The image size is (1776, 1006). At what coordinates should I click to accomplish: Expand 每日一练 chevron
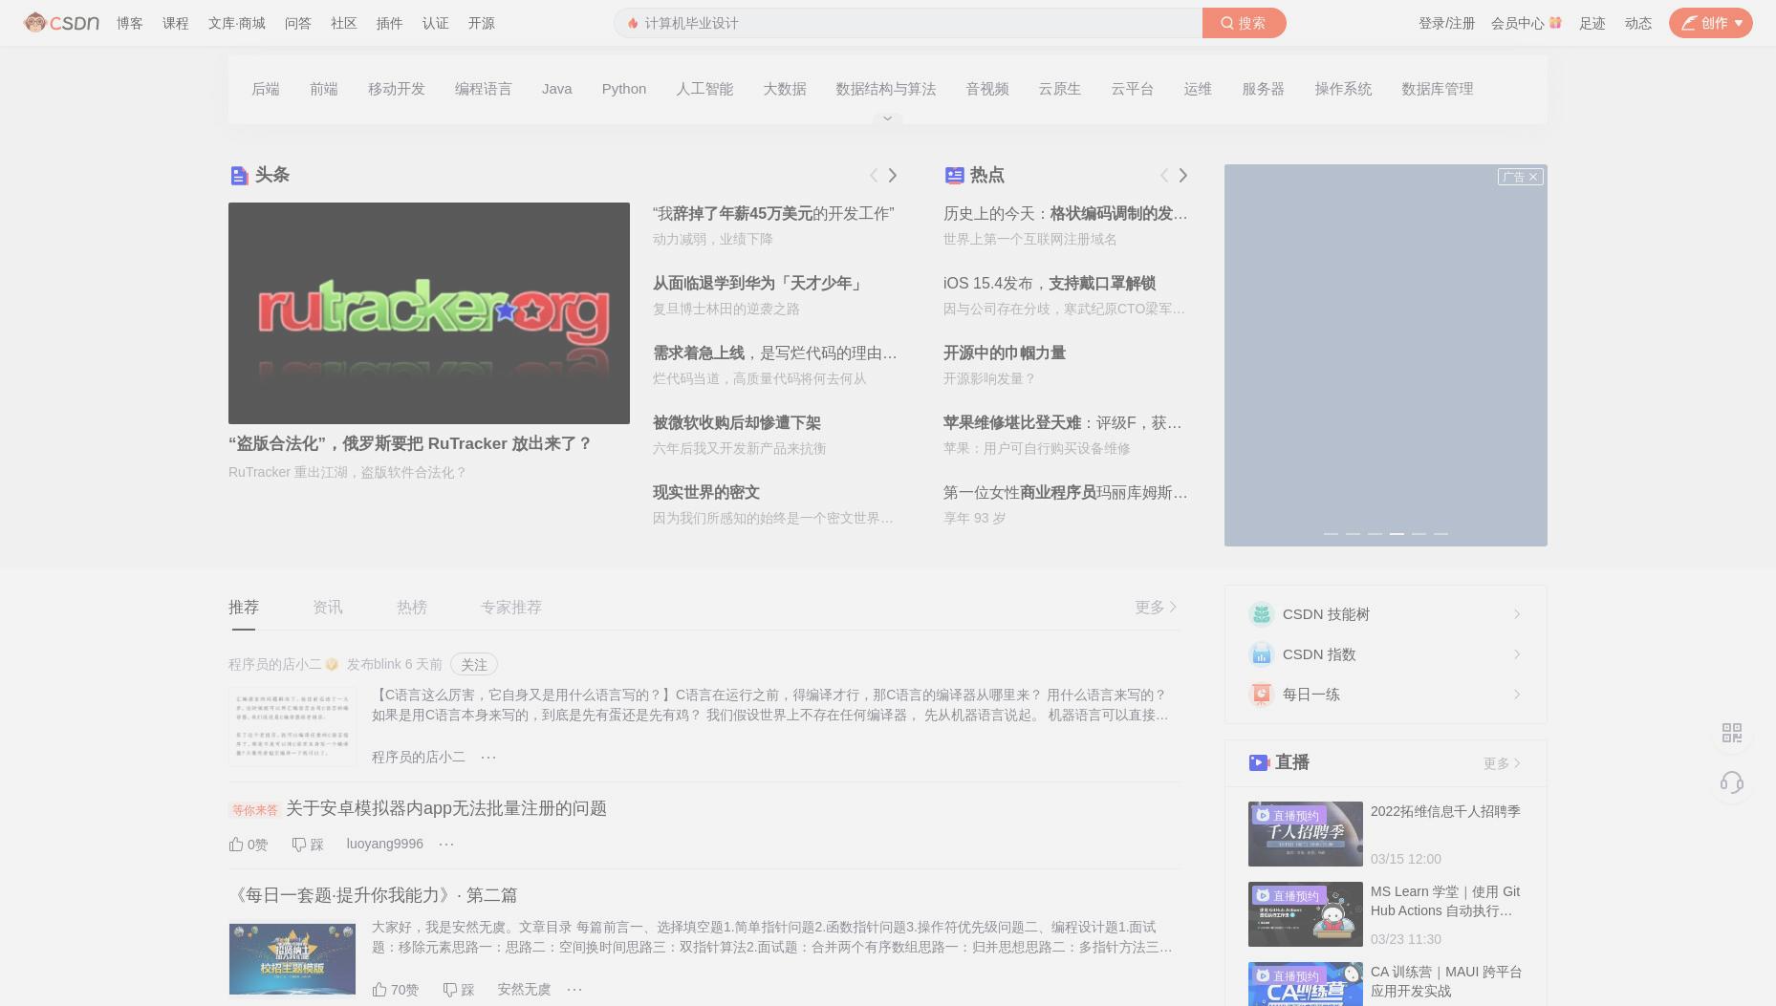(x=1517, y=695)
